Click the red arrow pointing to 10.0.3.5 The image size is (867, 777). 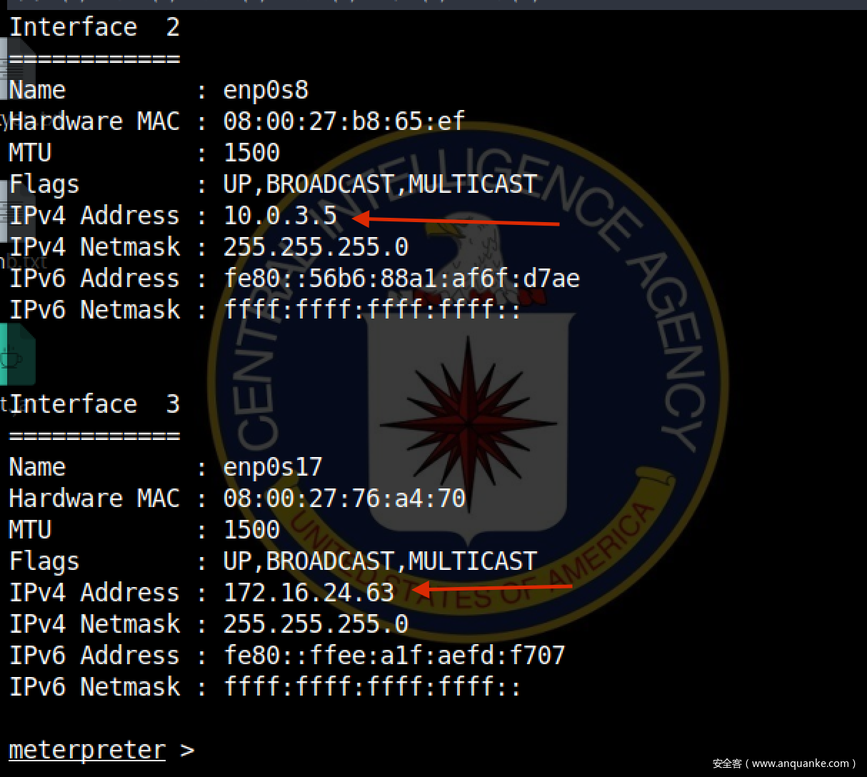[457, 220]
